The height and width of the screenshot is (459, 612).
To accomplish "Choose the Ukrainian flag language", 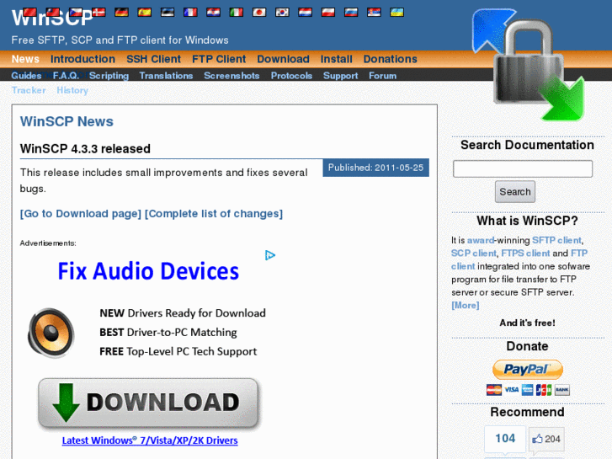I will tap(397, 13).
